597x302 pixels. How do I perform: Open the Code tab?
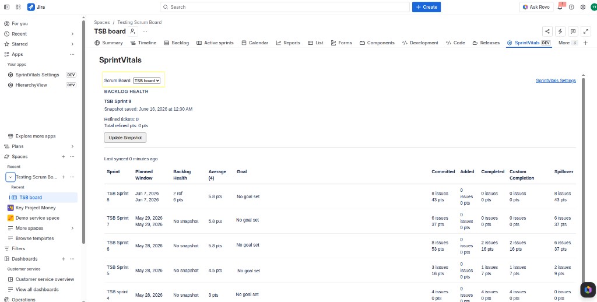tap(455, 43)
